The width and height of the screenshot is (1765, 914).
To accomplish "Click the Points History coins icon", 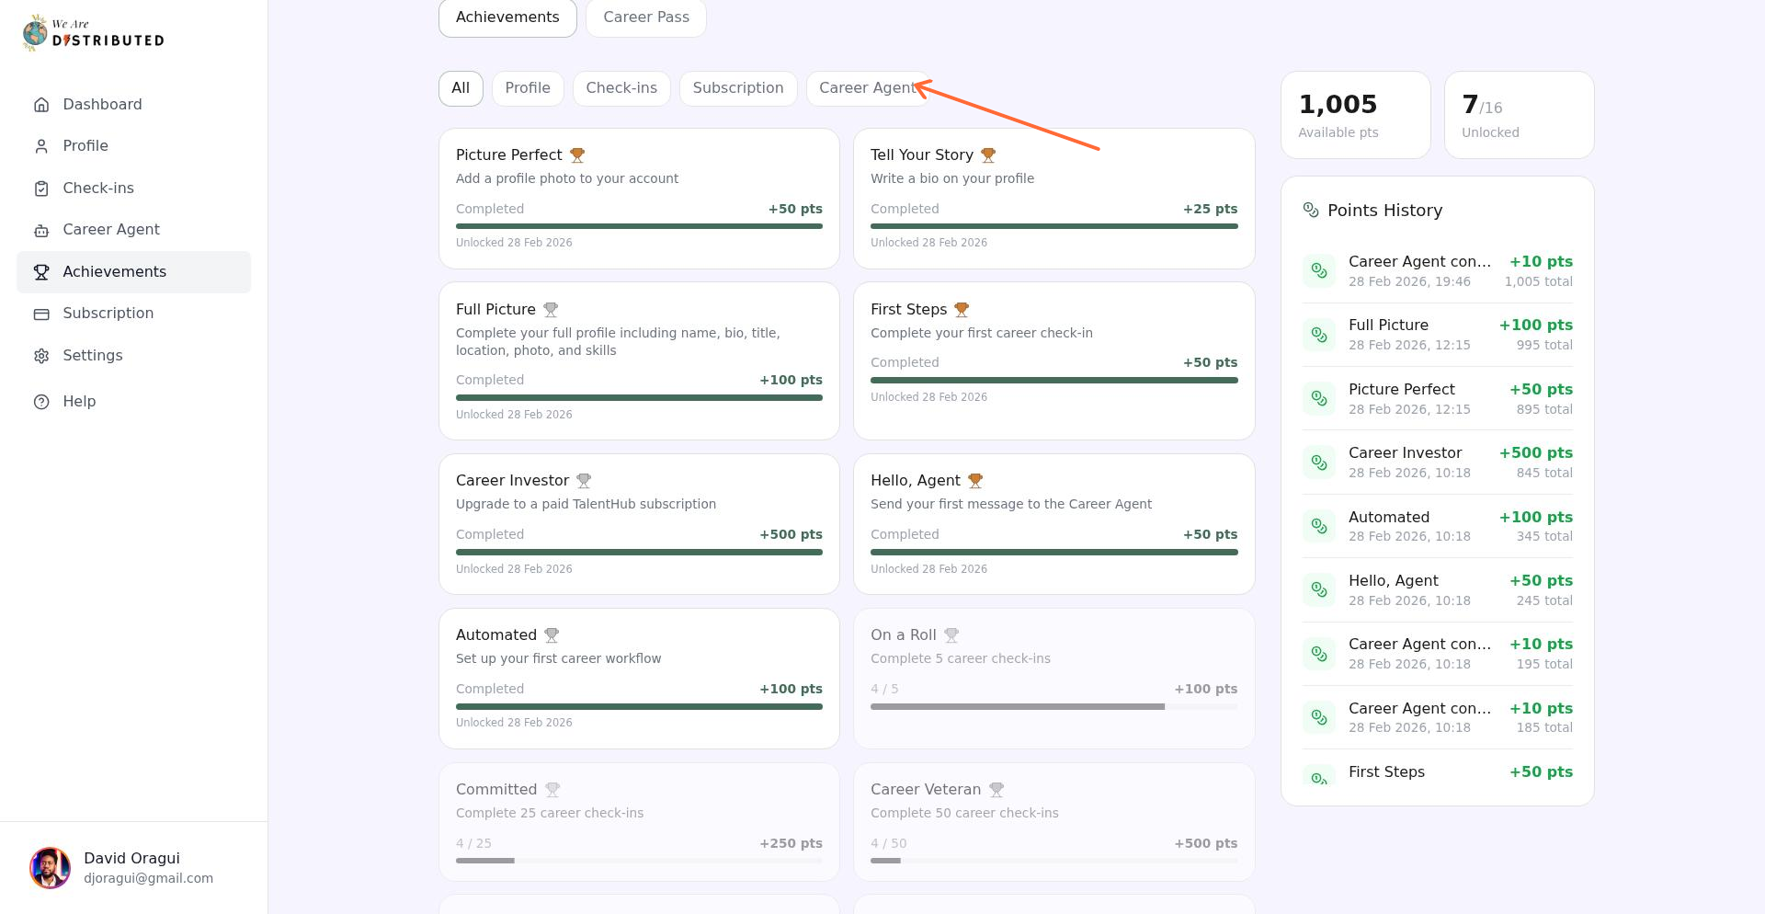I will point(1311,210).
